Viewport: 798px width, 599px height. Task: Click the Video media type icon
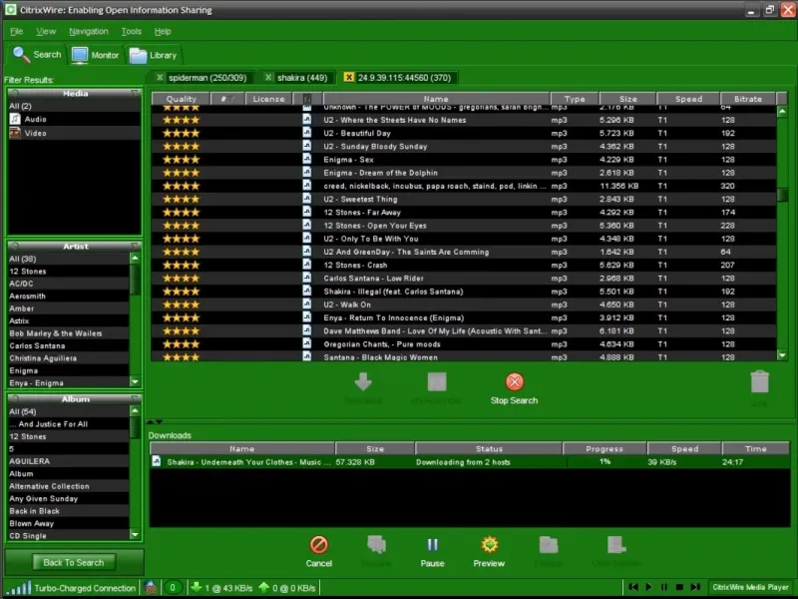pos(15,133)
